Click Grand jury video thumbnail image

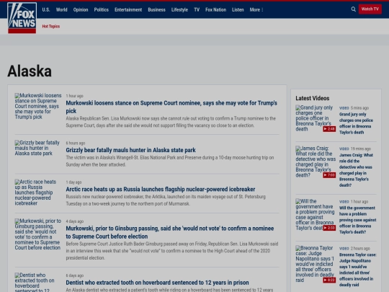[316, 118]
